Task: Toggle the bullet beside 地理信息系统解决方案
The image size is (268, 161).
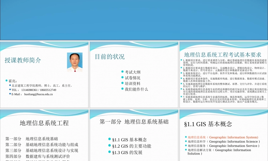Action: pos(185,150)
